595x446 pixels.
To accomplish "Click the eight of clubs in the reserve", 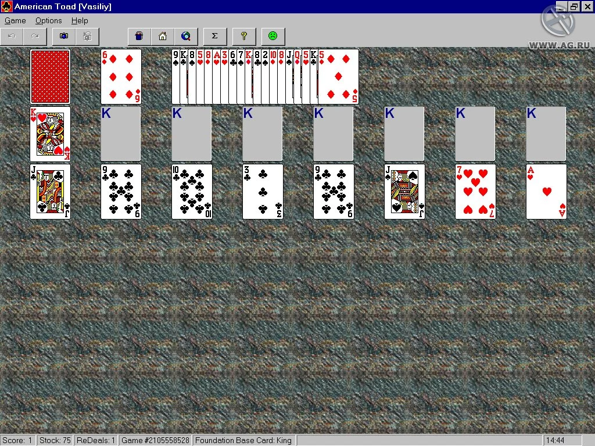I will 257,76.
